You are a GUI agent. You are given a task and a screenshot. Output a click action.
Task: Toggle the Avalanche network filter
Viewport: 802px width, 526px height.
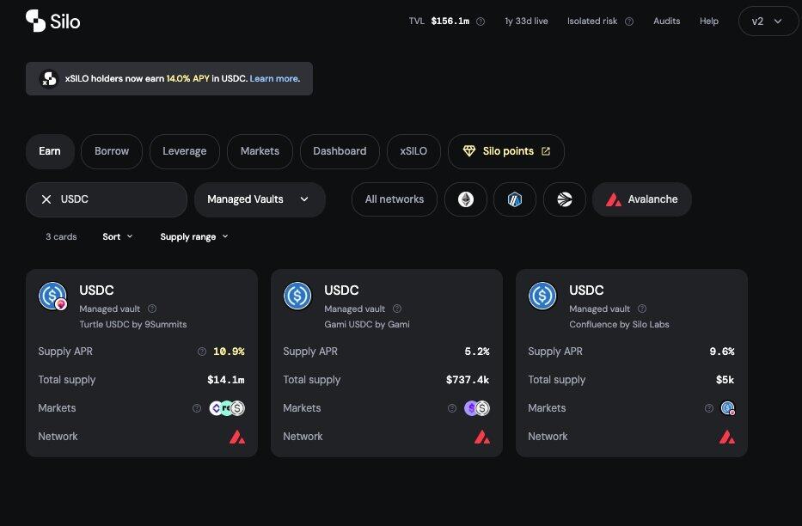[x=641, y=199]
